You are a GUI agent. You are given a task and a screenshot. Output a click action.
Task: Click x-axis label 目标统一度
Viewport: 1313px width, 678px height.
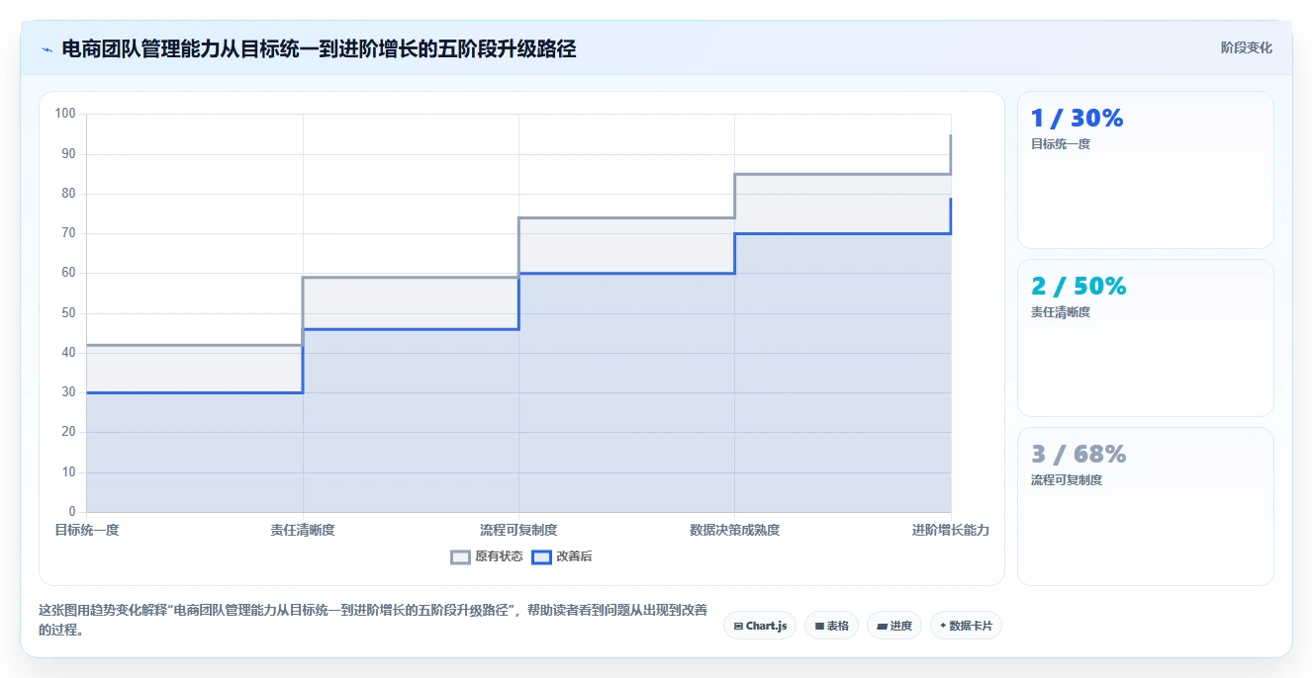[87, 530]
